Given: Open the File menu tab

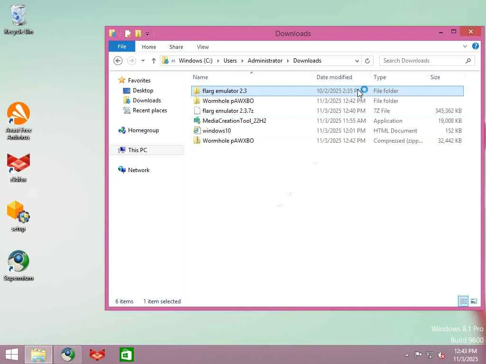Looking at the screenshot, I should 122,46.
